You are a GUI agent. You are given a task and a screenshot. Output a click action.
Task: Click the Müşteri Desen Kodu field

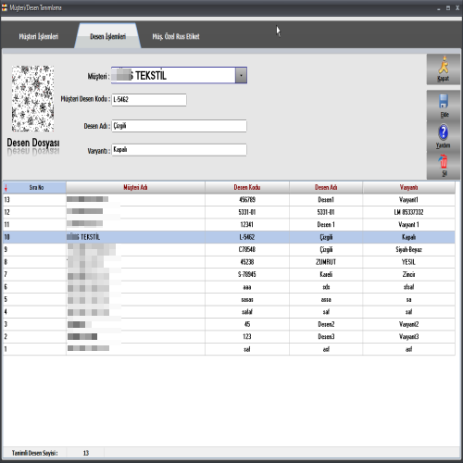tap(149, 99)
